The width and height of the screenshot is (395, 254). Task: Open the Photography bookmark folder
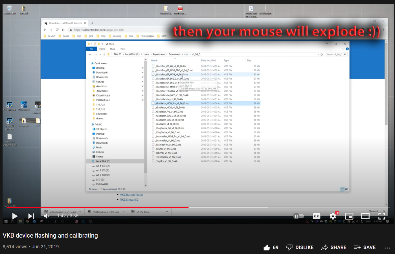tap(145, 36)
